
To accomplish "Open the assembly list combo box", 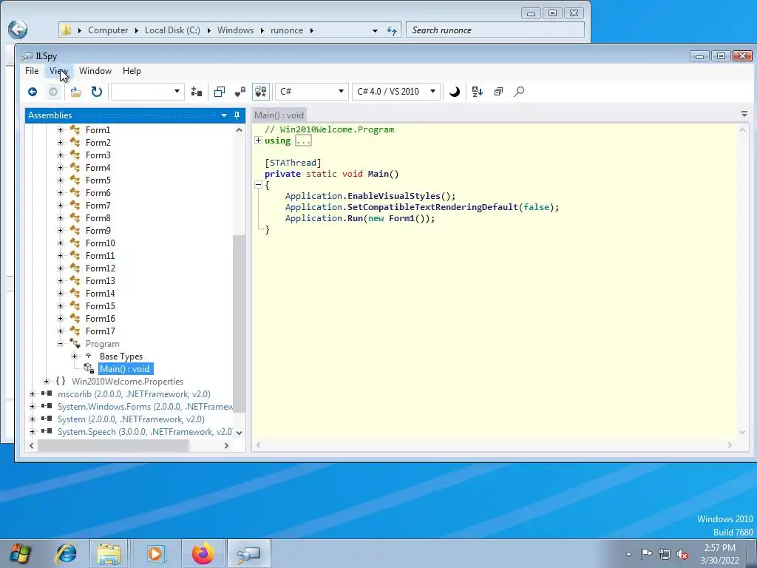I will point(148,91).
